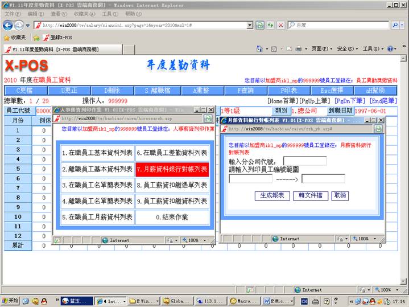The image size is (409, 307).
Task: Click the F查詢 toolbar button
Action: click(x=246, y=91)
